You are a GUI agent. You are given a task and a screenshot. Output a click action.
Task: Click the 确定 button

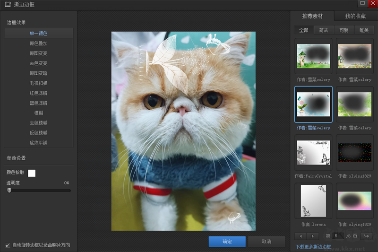tap(227, 242)
